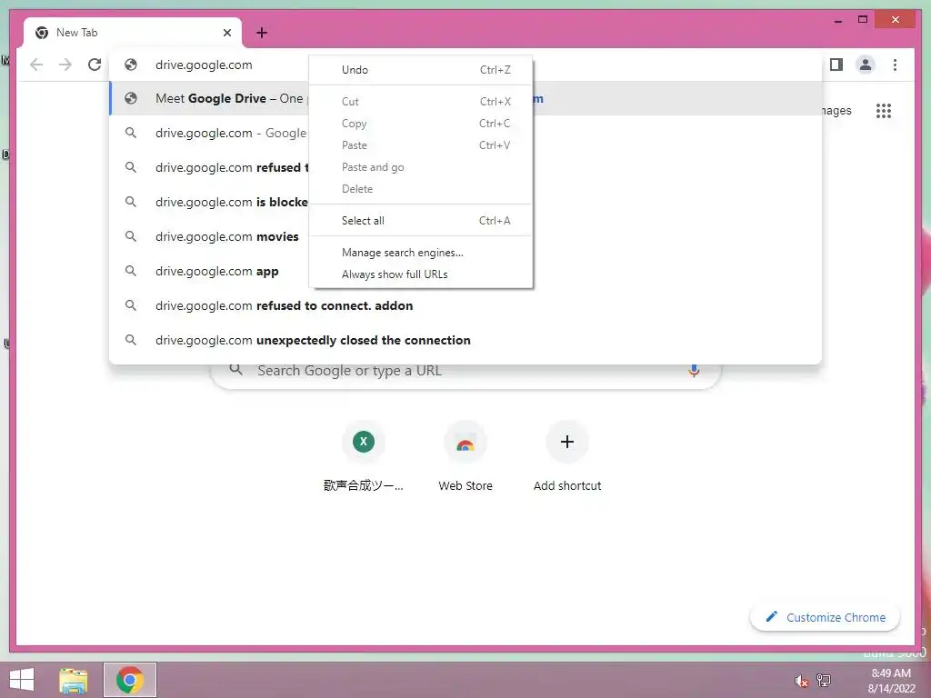This screenshot has width=931, height=698.
Task: Choose Select all in context menu
Action: click(420, 221)
